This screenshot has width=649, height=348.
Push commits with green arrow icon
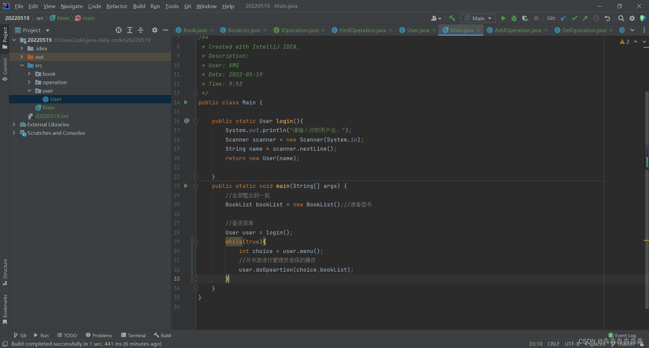(585, 18)
